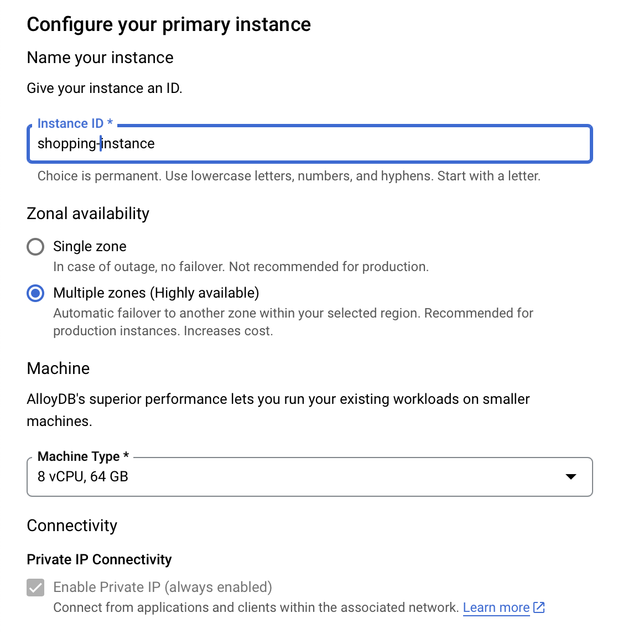Click the 'Connectivity' section heading
This screenshot has width=623, height=634.
pos(72,526)
